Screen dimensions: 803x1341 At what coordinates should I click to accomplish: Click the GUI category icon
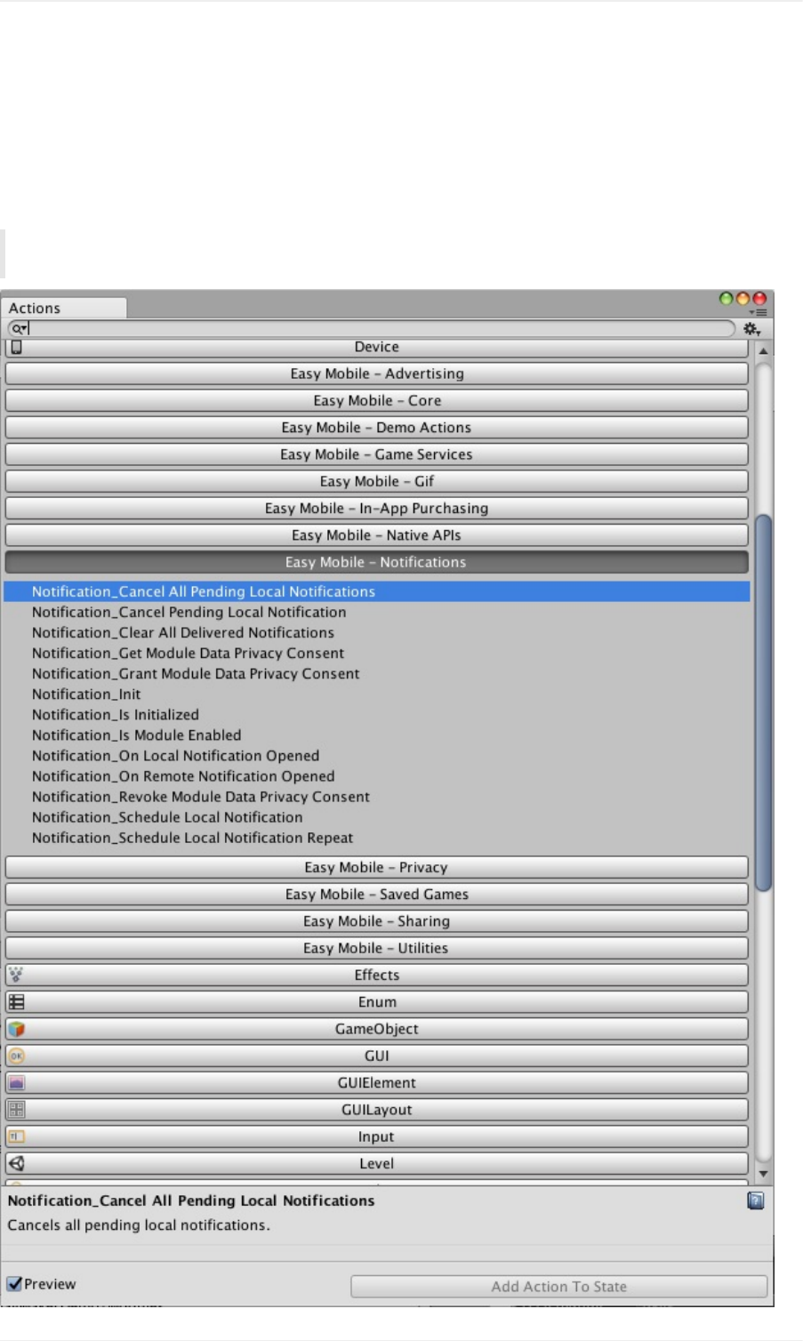tap(16, 1056)
